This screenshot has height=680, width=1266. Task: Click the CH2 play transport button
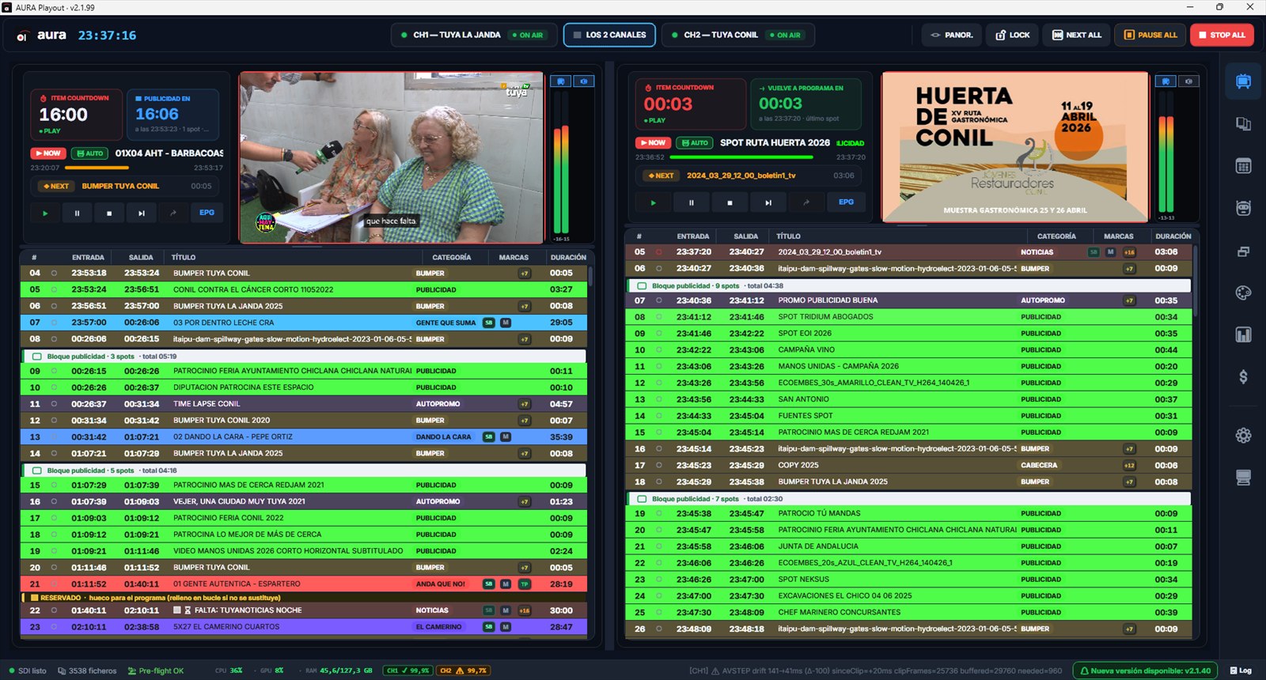653,202
